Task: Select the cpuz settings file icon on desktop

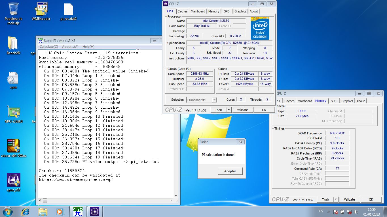Action: point(13,80)
